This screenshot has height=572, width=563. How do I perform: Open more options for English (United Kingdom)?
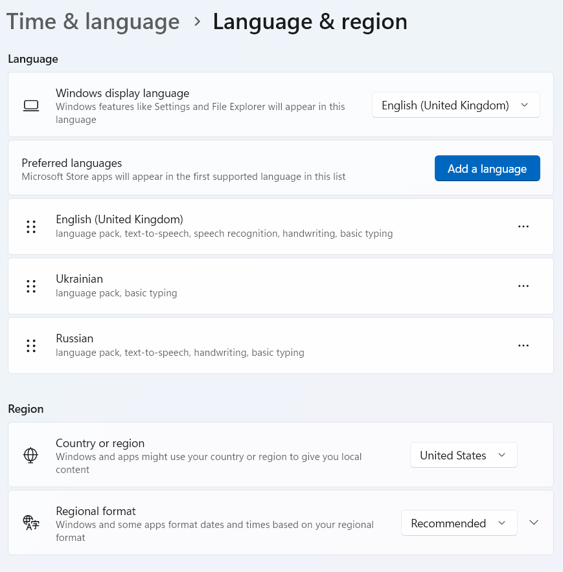point(523,226)
